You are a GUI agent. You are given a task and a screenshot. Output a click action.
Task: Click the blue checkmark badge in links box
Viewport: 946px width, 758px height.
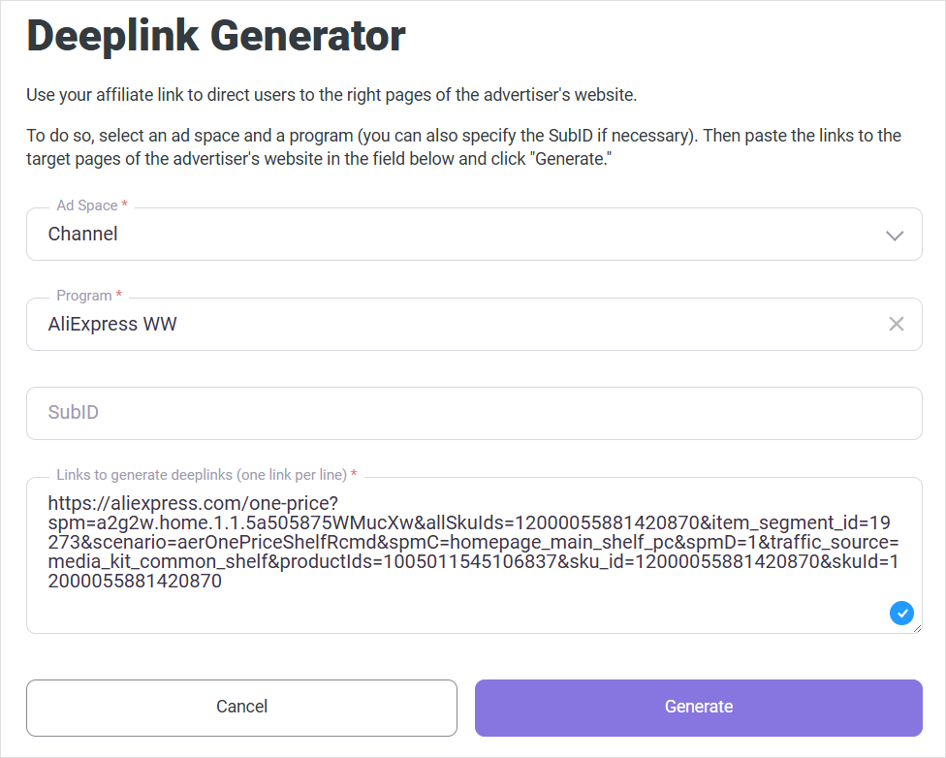pos(901,613)
